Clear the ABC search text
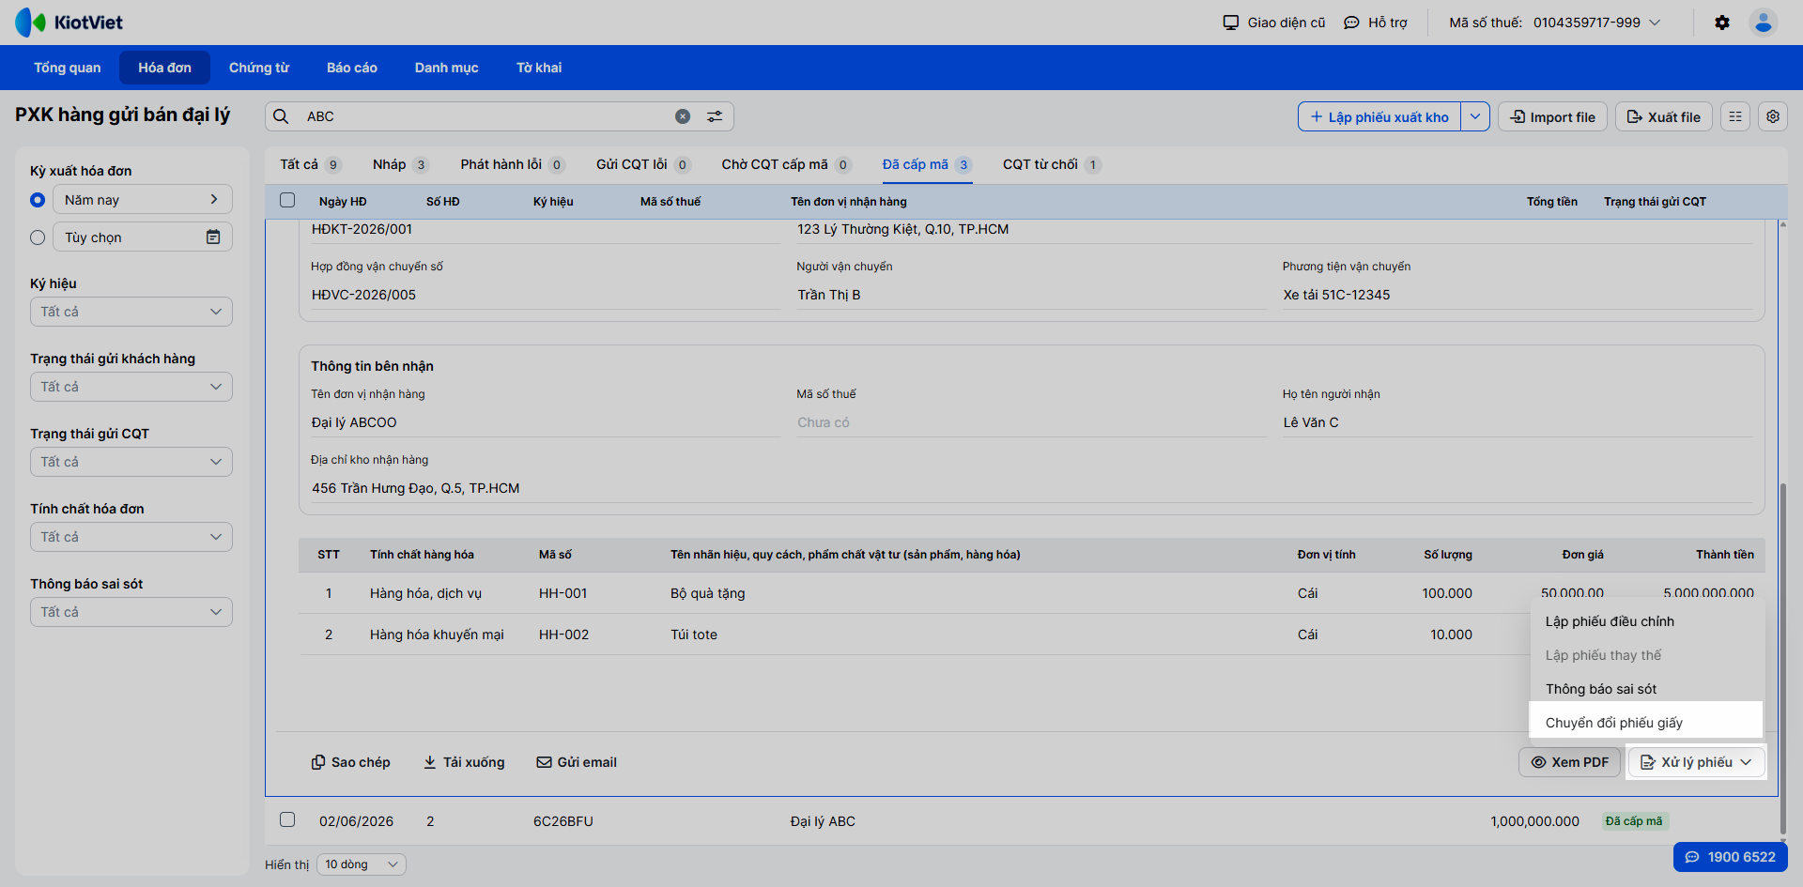 click(x=683, y=116)
